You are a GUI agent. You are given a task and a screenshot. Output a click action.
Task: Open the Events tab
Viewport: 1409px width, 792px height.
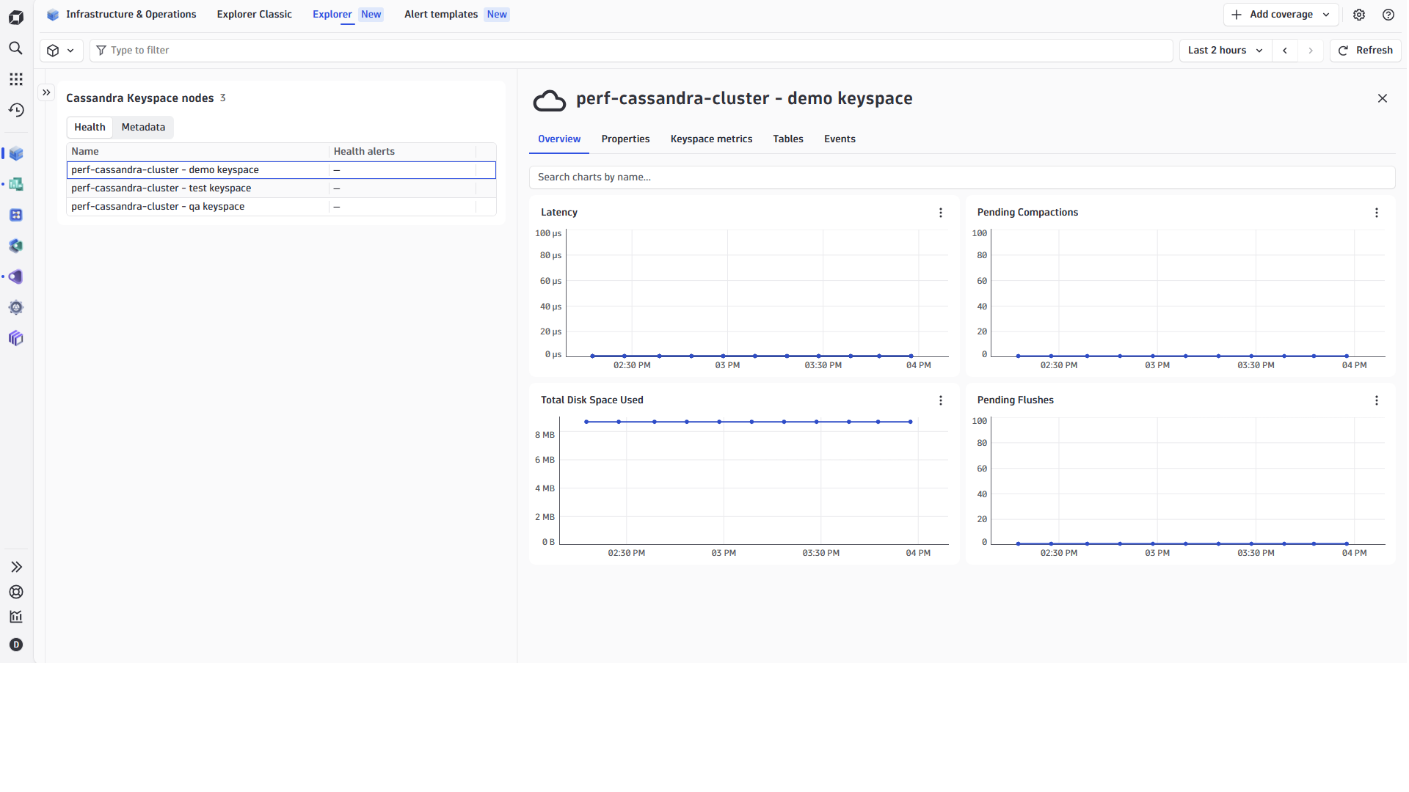(x=840, y=139)
